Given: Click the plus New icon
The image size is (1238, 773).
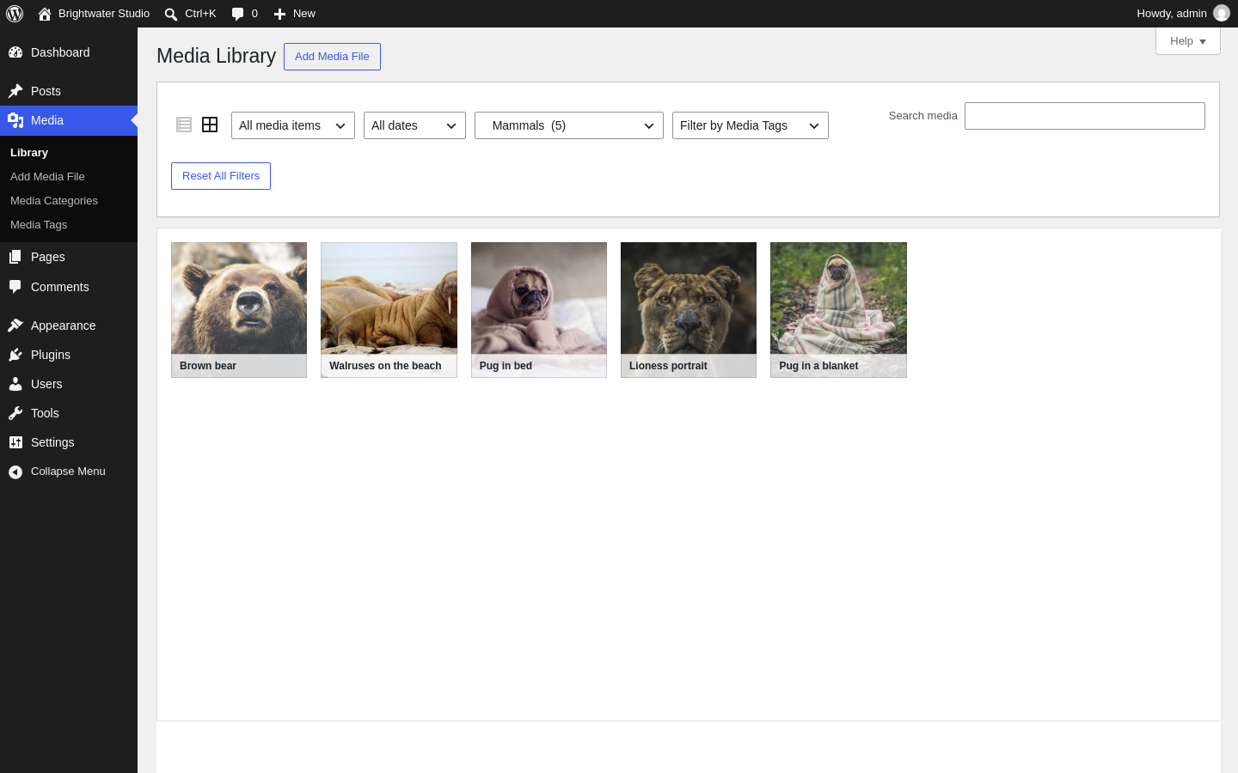Looking at the screenshot, I should click(279, 14).
